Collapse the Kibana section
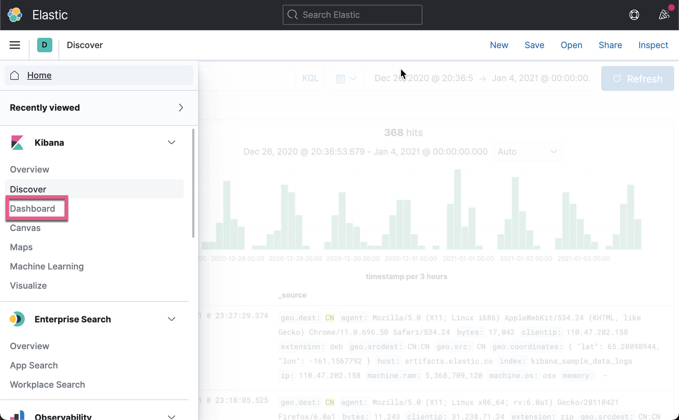 click(x=171, y=142)
